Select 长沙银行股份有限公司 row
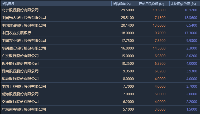 pyautogui.click(x=20, y=63)
